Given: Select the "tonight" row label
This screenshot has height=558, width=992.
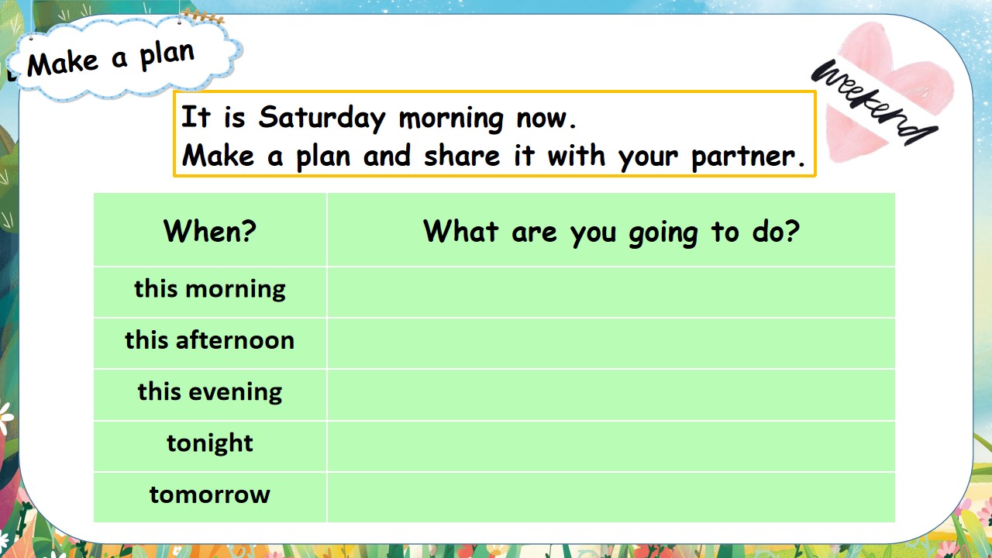Looking at the screenshot, I should 210,443.
